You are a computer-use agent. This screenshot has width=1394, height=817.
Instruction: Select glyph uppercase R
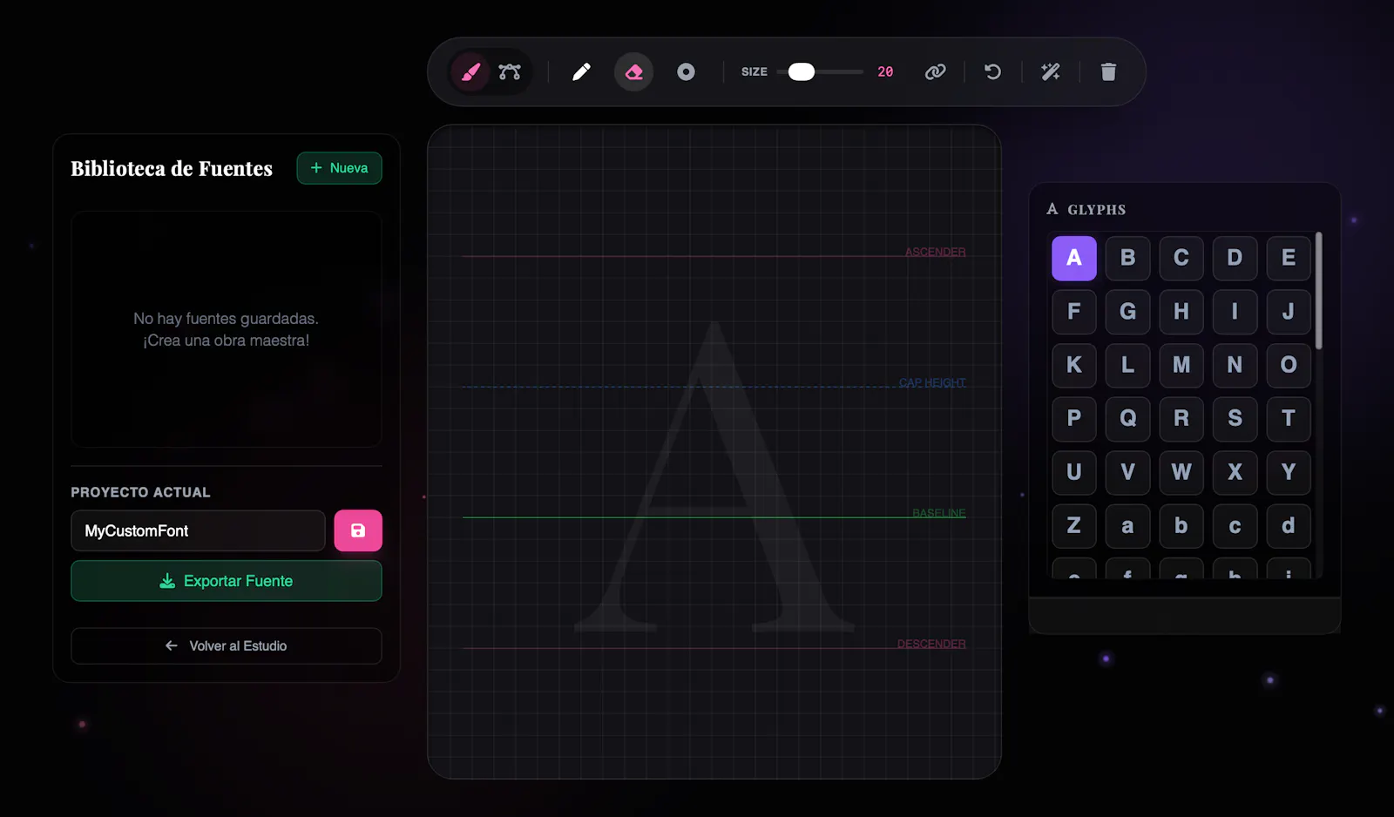click(x=1181, y=419)
